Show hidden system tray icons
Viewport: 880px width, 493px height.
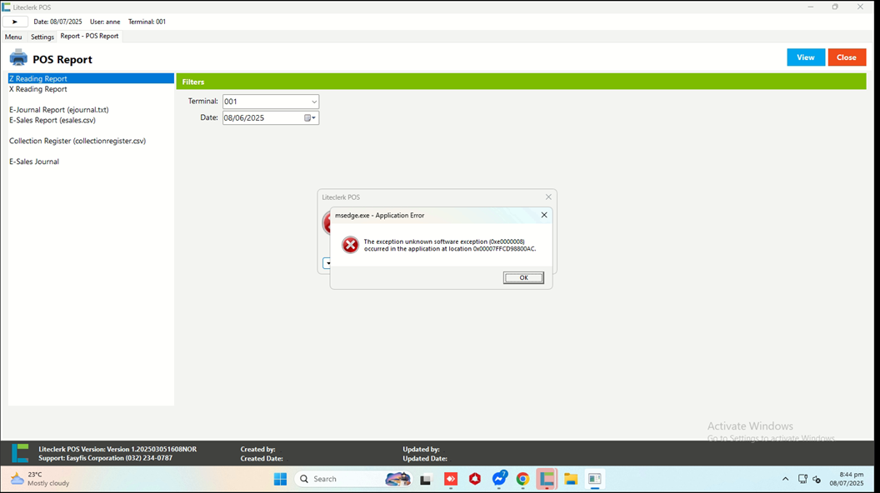click(x=785, y=479)
